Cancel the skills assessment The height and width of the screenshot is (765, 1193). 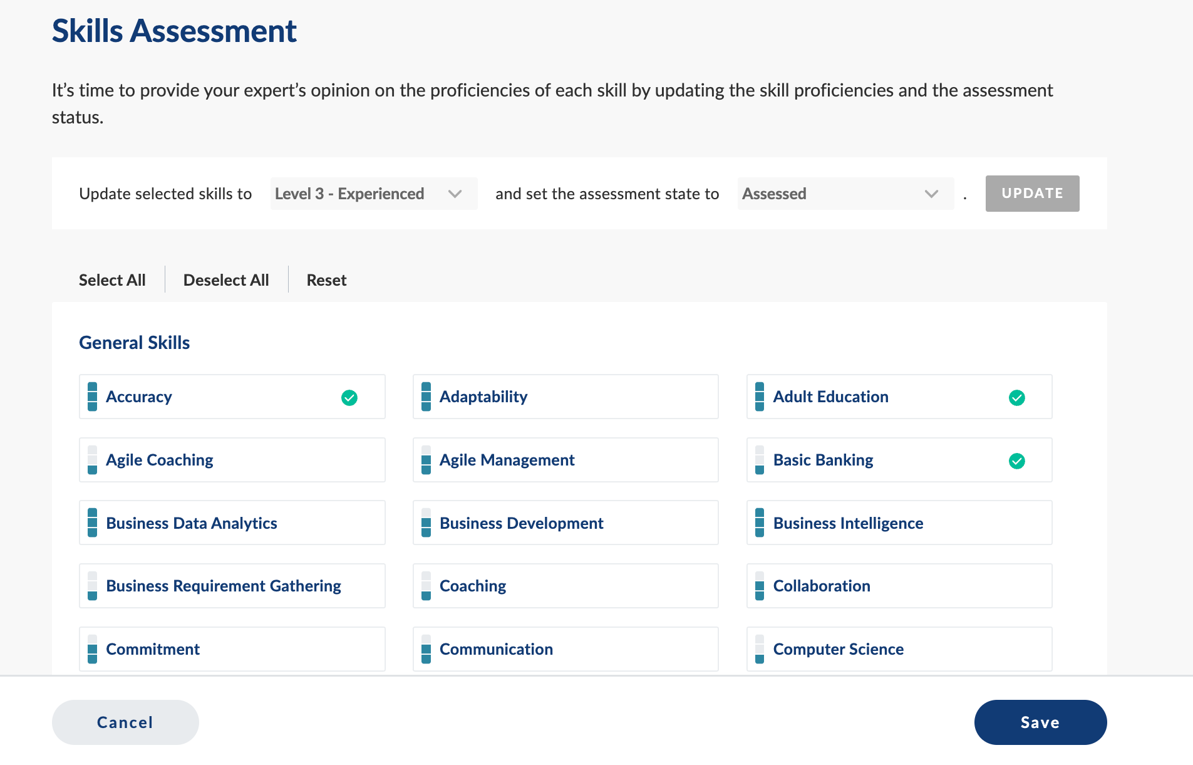point(125,722)
